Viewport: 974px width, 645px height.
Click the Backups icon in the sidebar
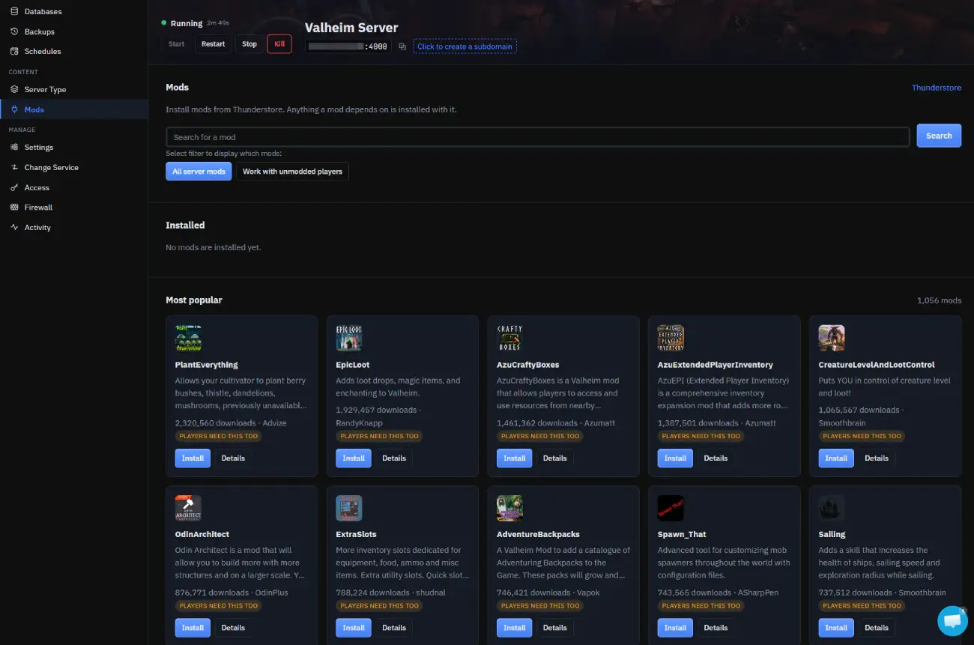coord(14,31)
